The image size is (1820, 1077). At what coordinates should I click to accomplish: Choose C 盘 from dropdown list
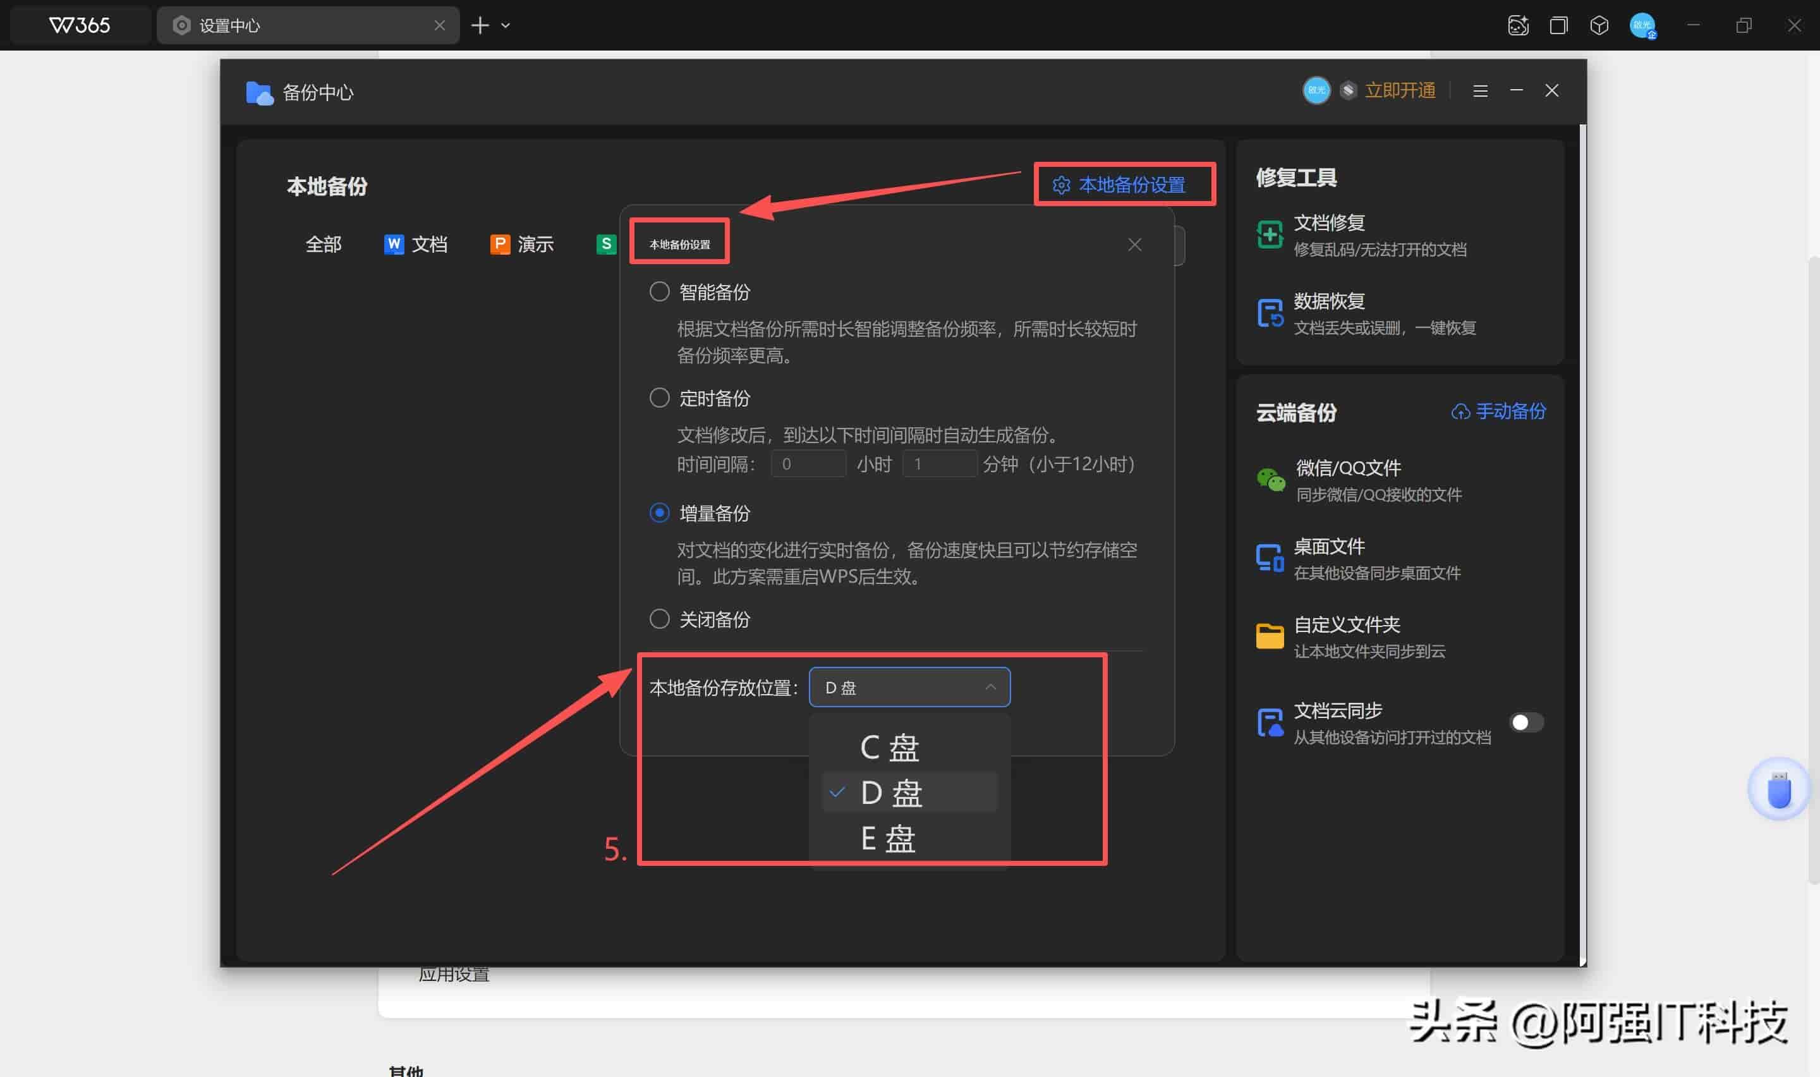pos(909,748)
